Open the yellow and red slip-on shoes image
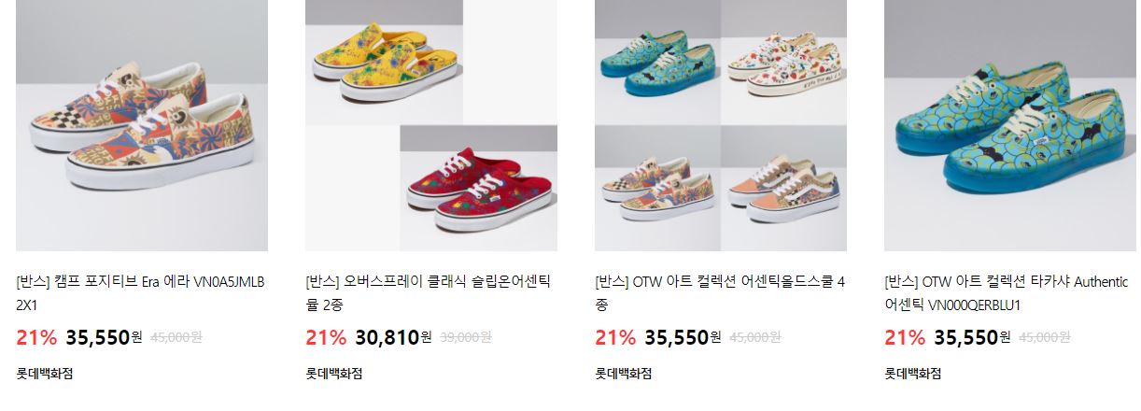This screenshot has height=411, width=1141. pos(431,125)
